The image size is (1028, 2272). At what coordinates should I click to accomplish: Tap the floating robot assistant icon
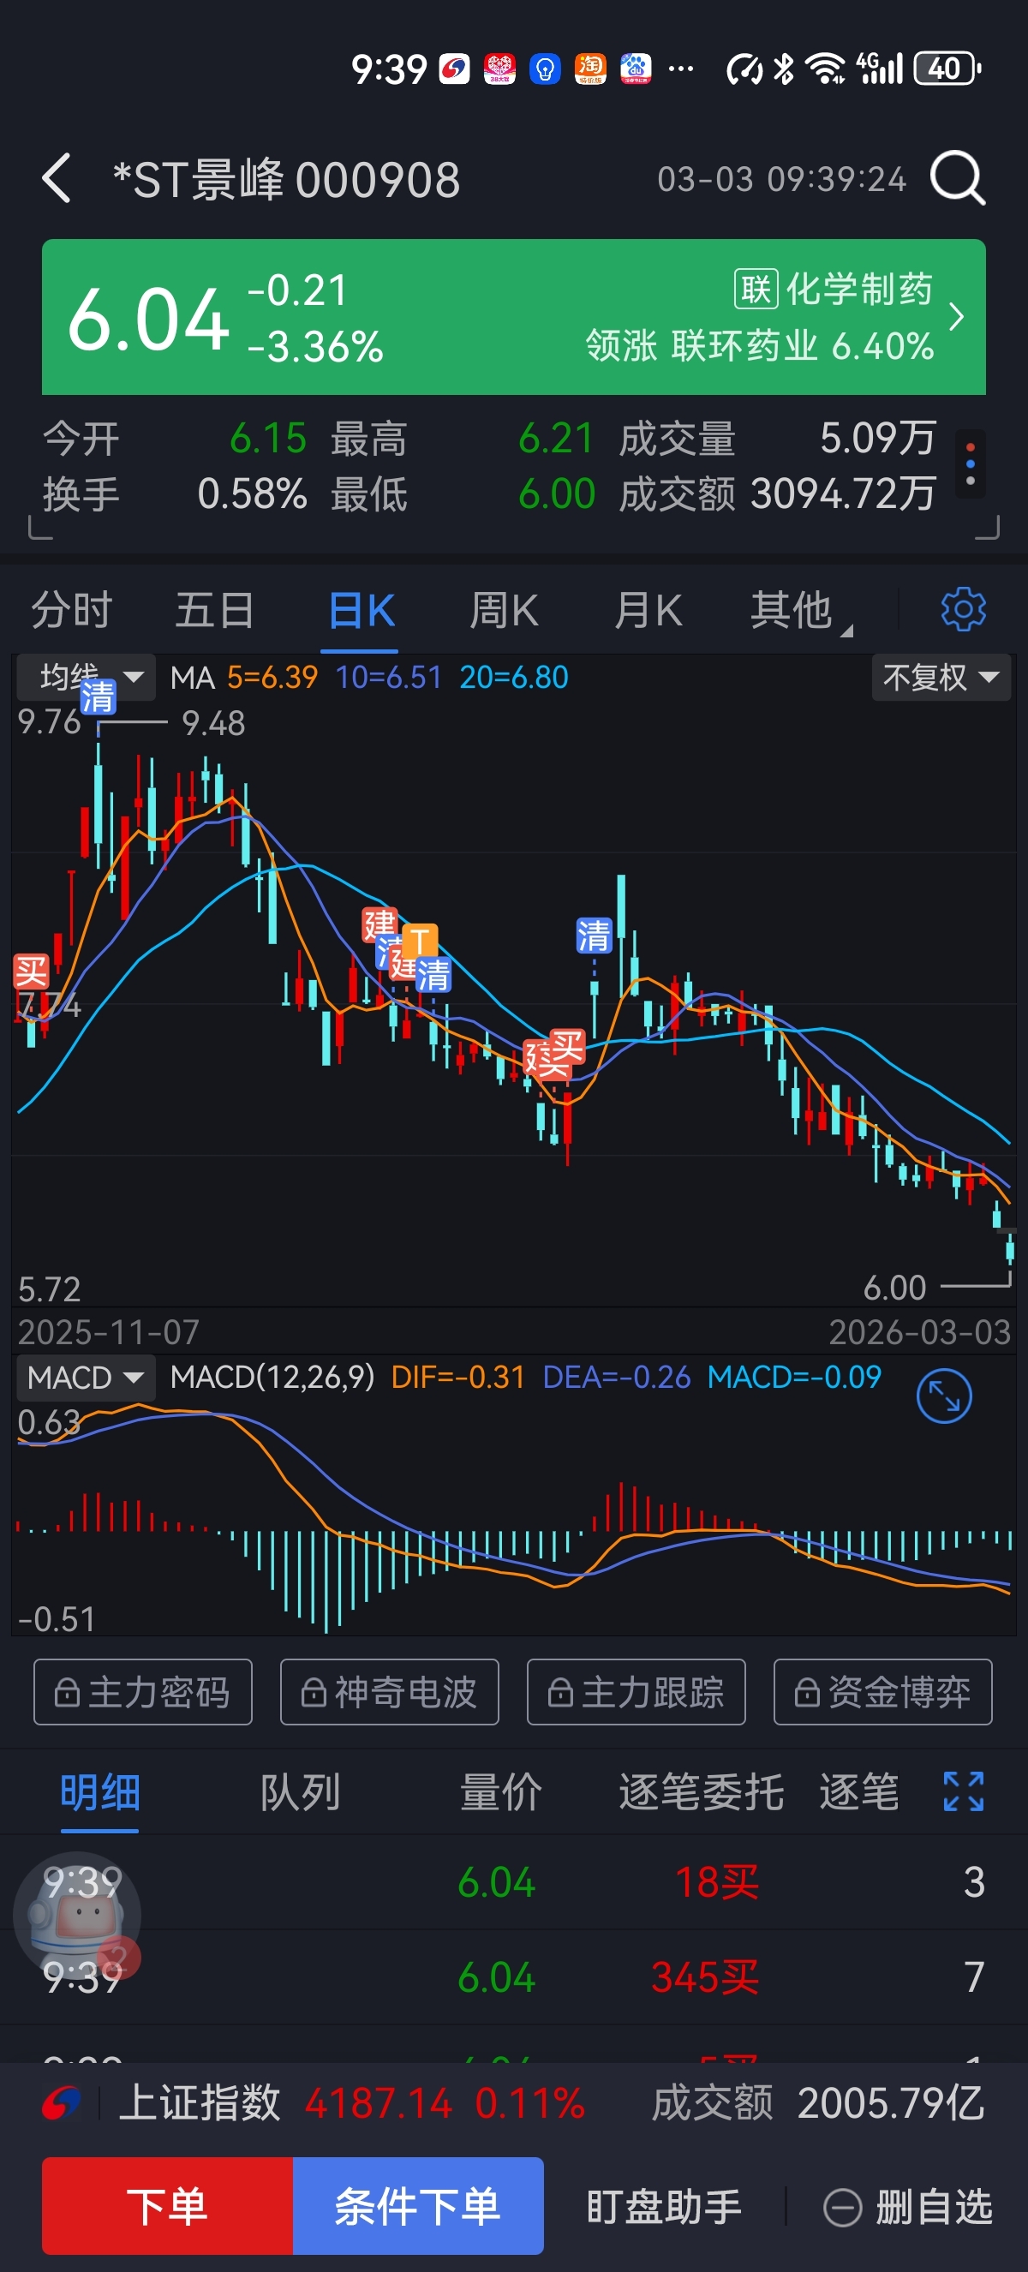(77, 1916)
